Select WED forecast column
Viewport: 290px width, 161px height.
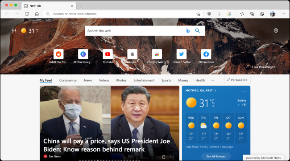pyautogui.click(x=191, y=128)
